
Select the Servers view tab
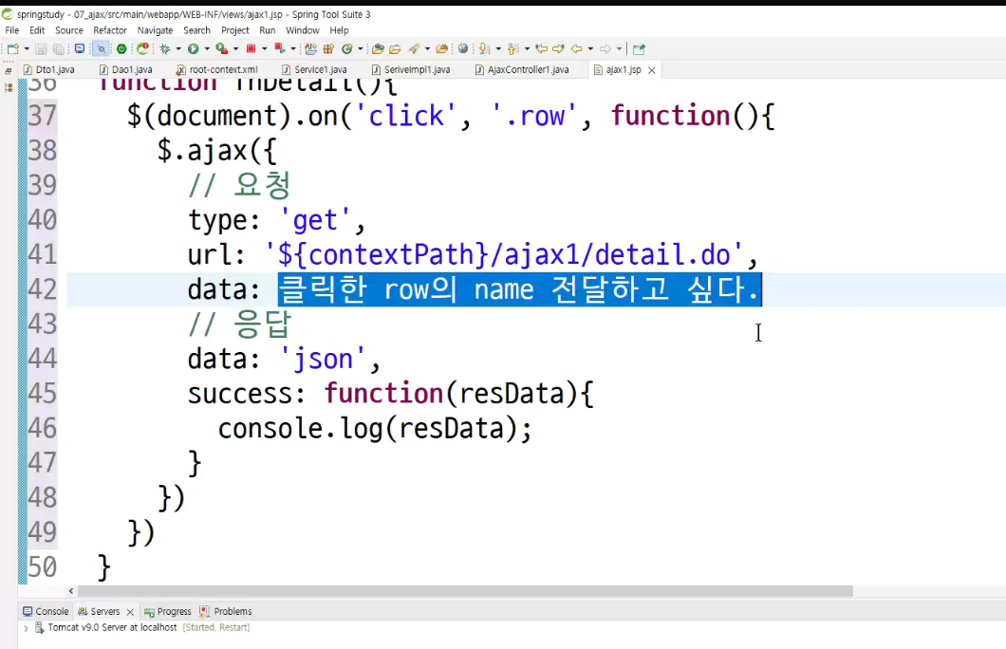[x=99, y=611]
